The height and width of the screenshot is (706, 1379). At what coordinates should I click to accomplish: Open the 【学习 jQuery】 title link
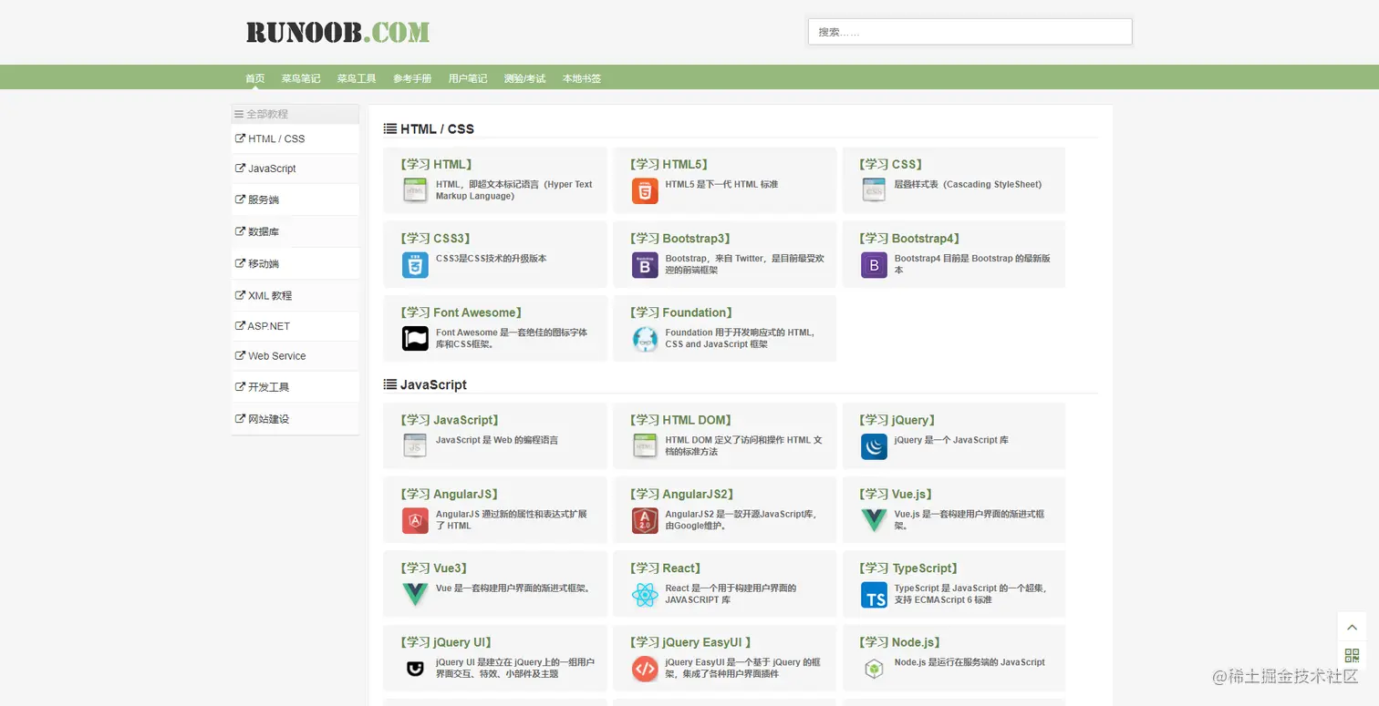pyautogui.click(x=898, y=420)
